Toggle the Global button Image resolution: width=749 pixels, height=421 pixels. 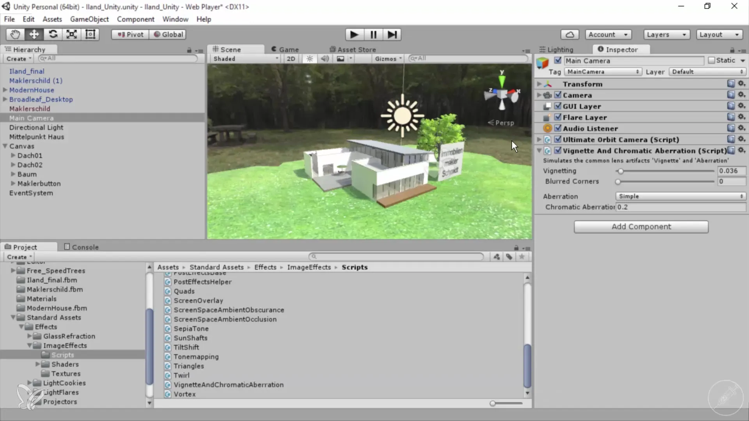click(168, 34)
